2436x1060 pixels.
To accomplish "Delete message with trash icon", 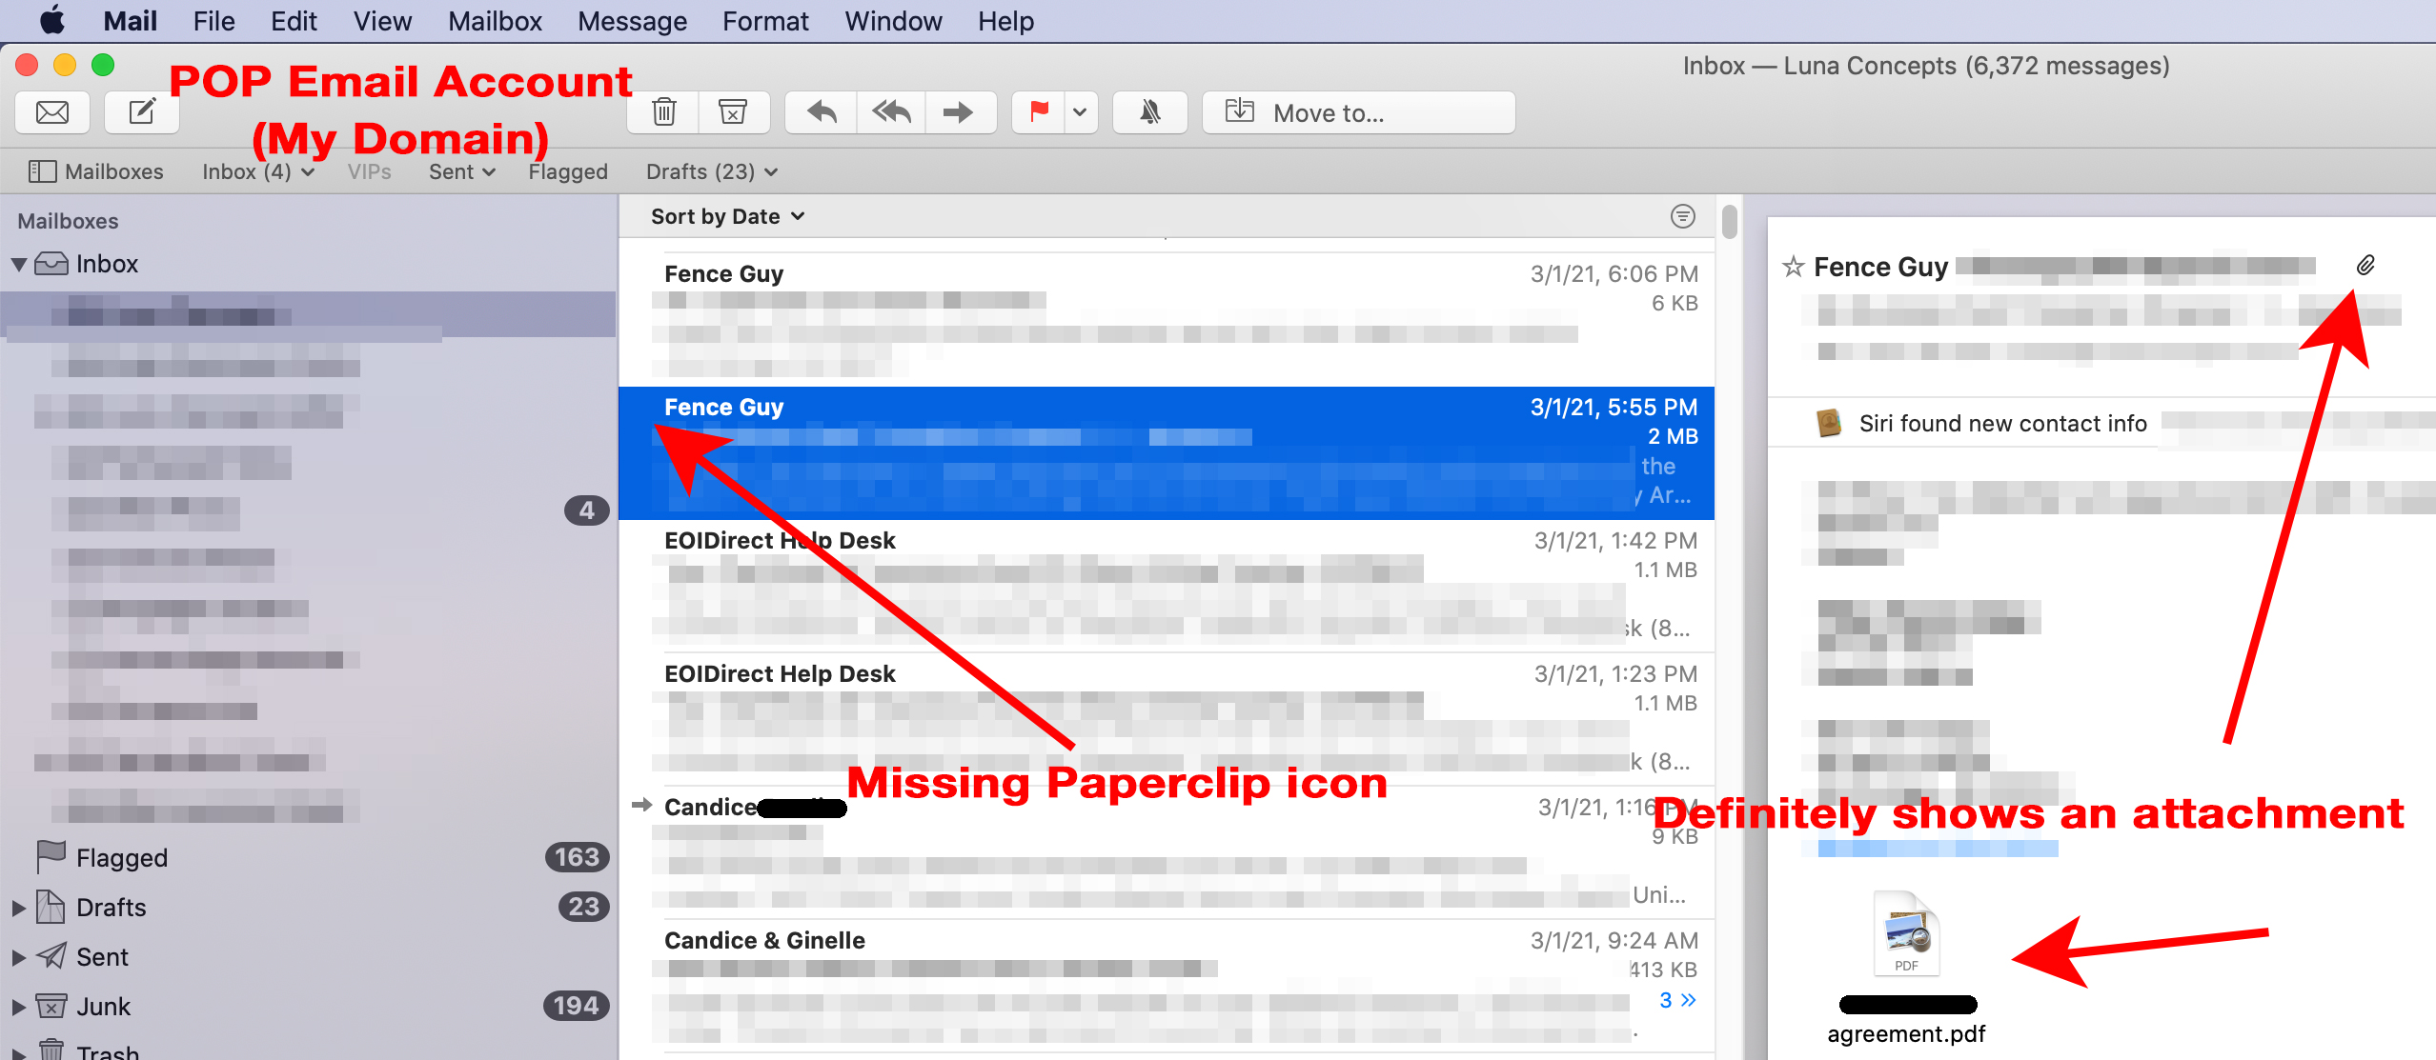I will (x=664, y=112).
